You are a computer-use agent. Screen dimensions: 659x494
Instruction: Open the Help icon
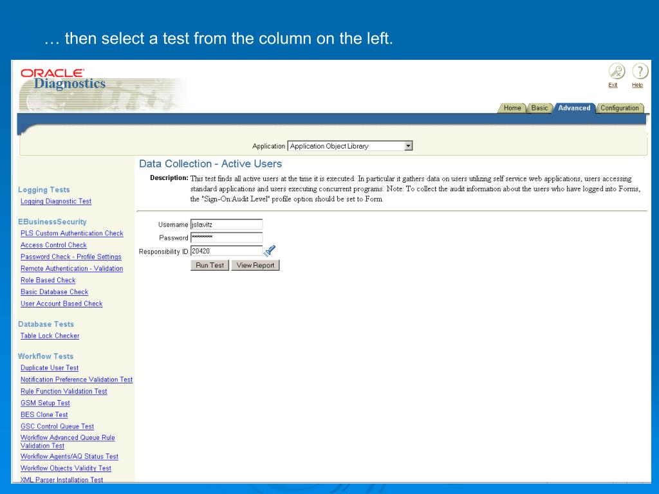(x=640, y=71)
